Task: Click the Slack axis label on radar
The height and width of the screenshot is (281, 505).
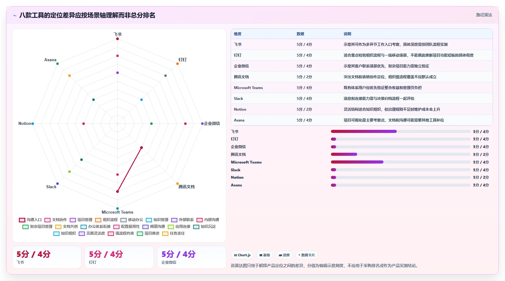Action: (51, 187)
